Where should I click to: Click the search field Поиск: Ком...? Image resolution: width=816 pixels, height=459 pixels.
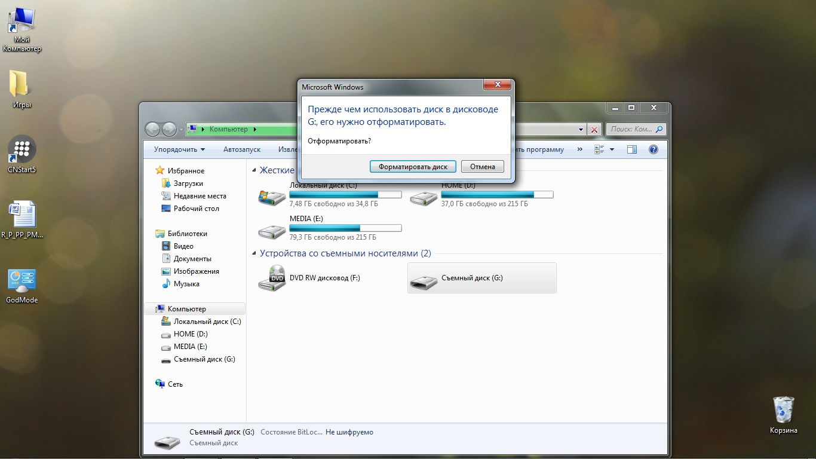tap(631, 129)
